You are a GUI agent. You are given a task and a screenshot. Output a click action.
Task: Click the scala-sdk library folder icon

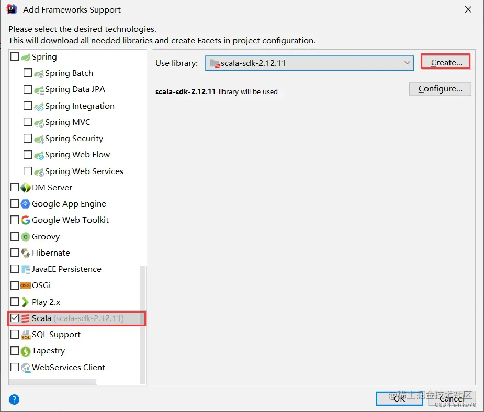pyautogui.click(x=215, y=64)
